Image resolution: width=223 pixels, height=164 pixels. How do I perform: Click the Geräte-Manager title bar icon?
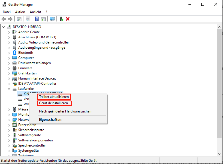click(x=4, y=5)
